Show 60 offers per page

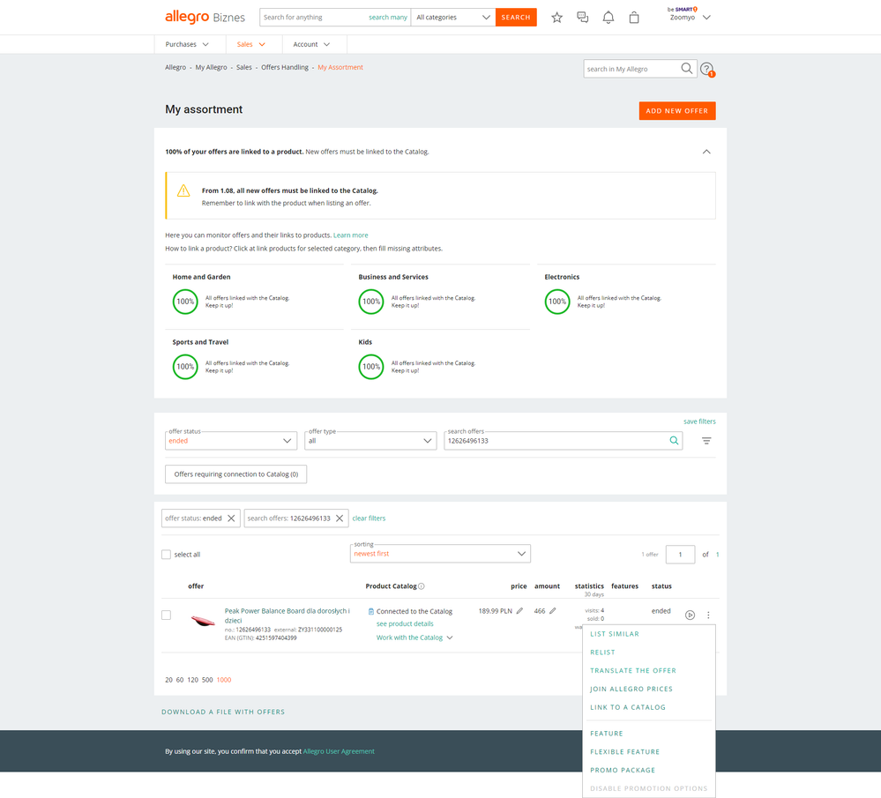click(180, 680)
